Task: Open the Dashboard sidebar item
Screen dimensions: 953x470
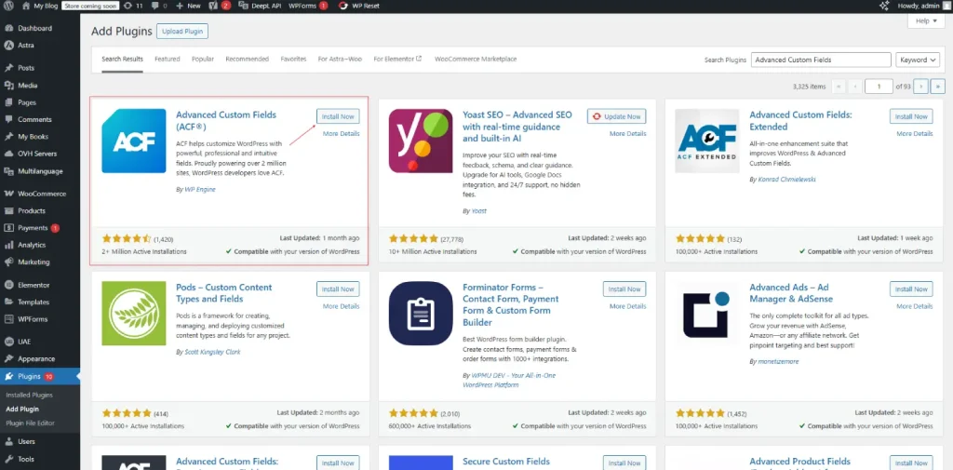Action: pyautogui.click(x=34, y=28)
